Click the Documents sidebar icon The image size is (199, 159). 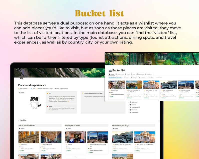[130, 110]
